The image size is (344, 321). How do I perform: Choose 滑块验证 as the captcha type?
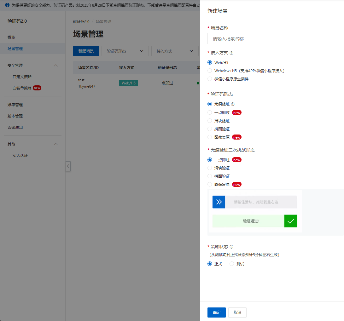[x=209, y=121]
